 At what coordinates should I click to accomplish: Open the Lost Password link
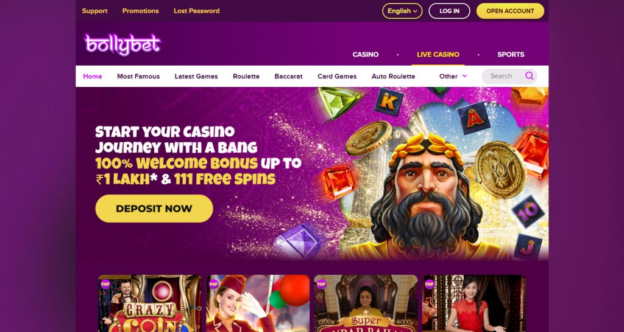click(x=197, y=11)
